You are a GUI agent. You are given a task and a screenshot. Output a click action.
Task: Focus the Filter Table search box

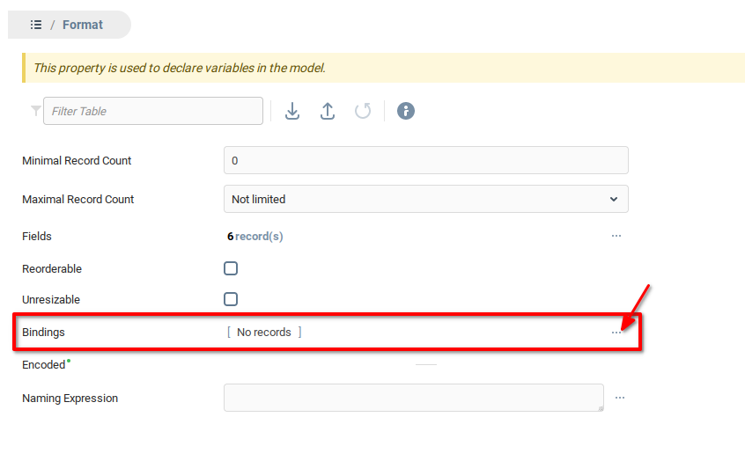(153, 111)
